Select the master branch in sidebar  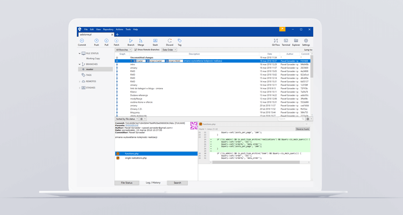point(95,69)
